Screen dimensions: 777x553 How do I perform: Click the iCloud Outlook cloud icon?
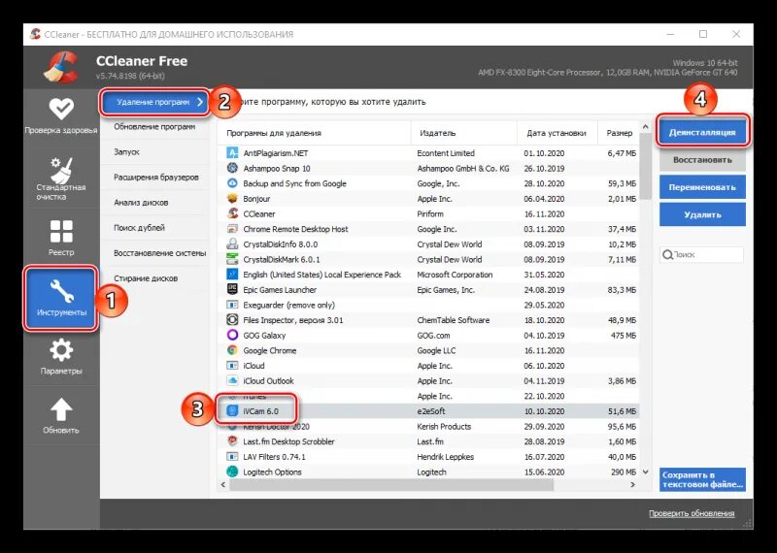232,380
